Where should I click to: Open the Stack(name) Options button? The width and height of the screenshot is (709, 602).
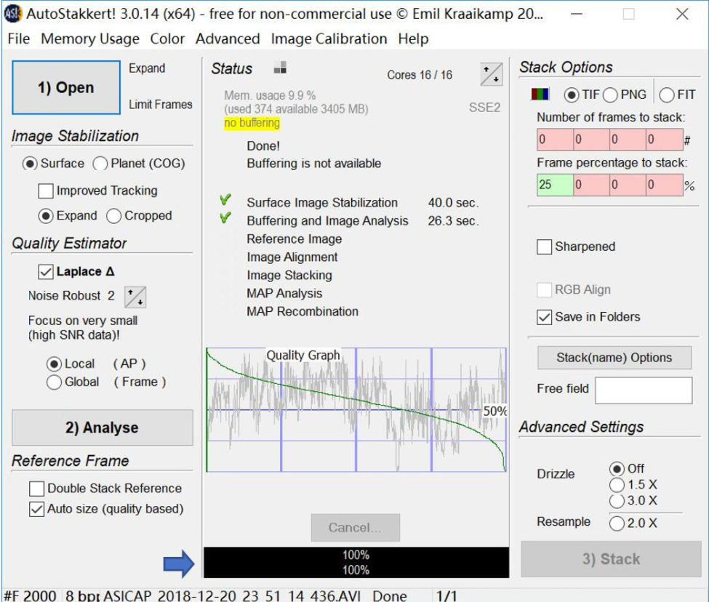point(614,358)
